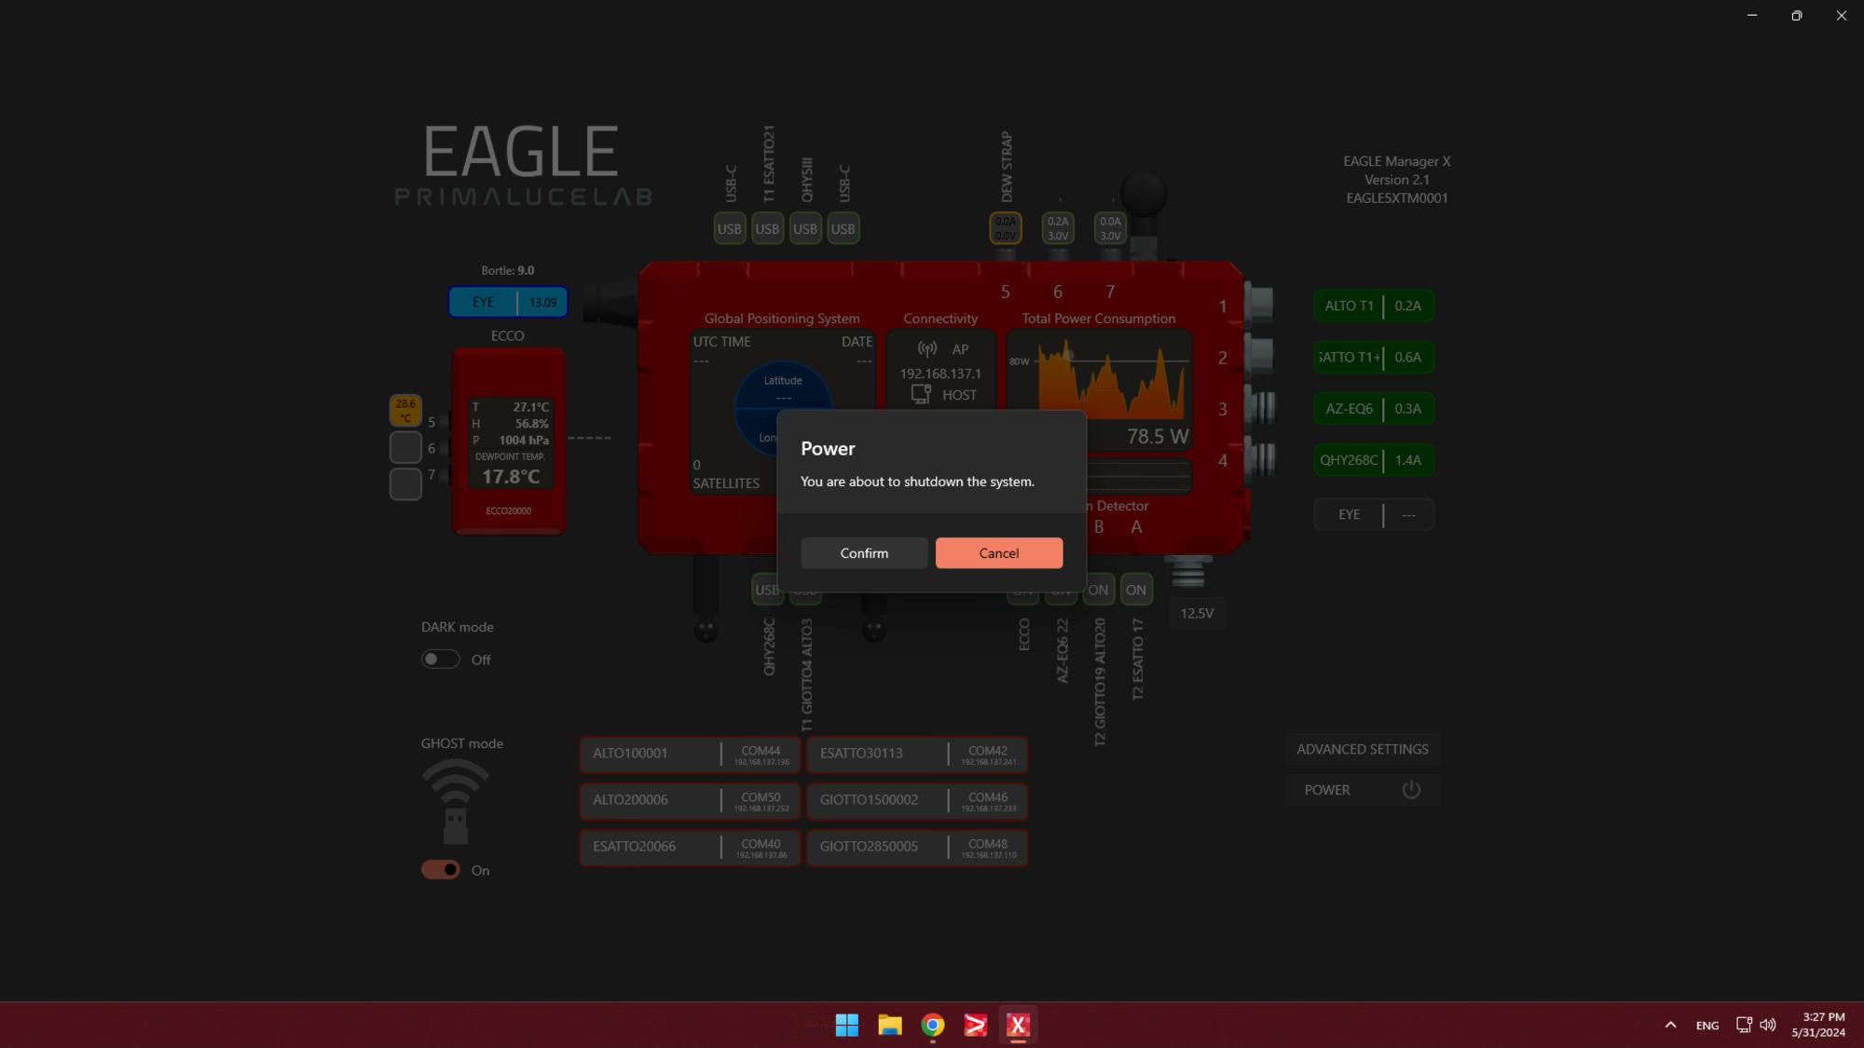Image resolution: width=1864 pixels, height=1048 pixels.
Task: Click the 78.5 W power reading
Action: [x=1157, y=436]
